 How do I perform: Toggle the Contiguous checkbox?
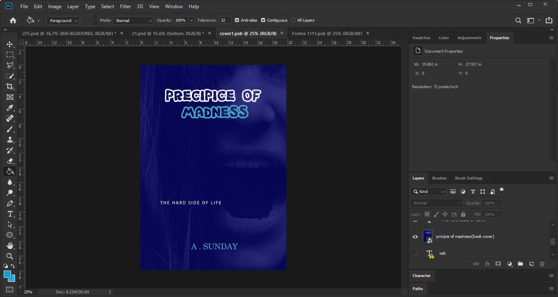coord(263,20)
